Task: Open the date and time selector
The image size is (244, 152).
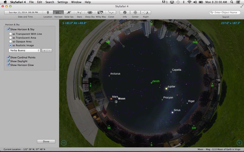Action: (x=23, y=12)
